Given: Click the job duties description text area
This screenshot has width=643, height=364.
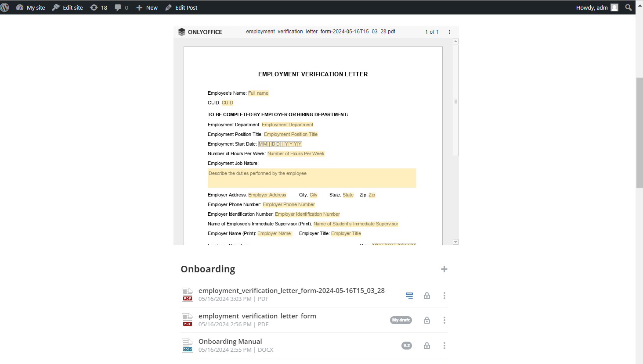Looking at the screenshot, I should pos(312,178).
